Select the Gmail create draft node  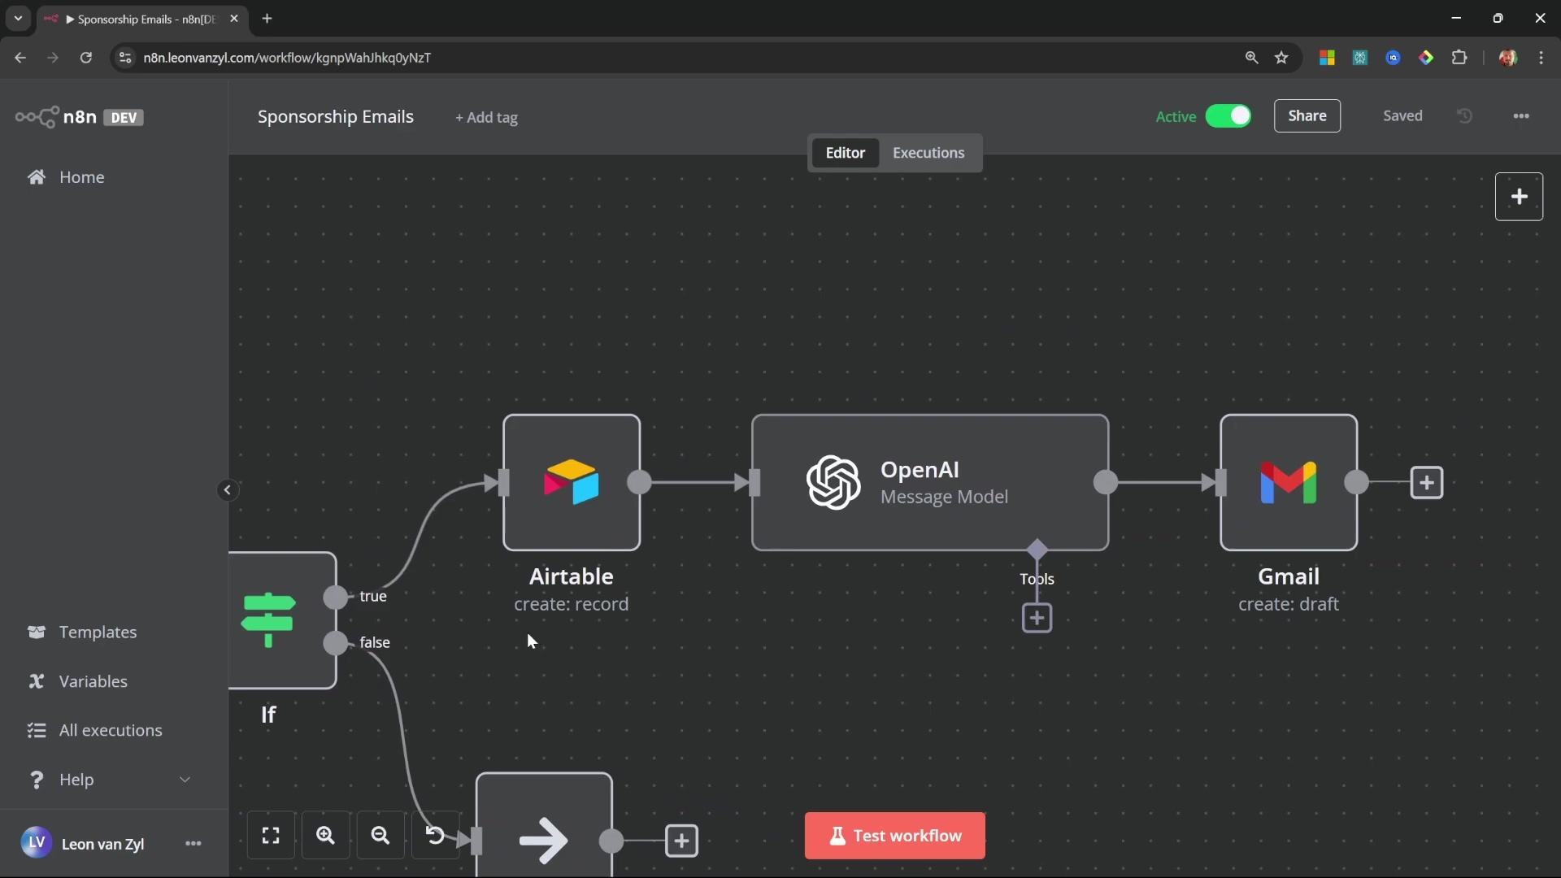click(x=1288, y=482)
